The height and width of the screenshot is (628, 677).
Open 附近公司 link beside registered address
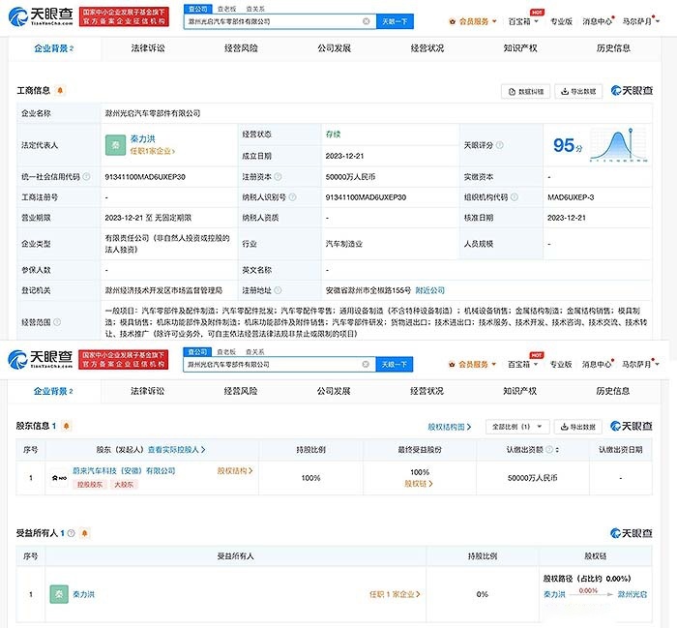[429, 290]
